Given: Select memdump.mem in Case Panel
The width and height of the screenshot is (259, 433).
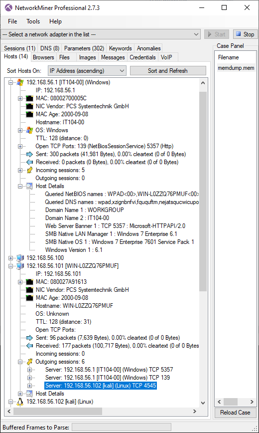Looking at the screenshot, I should (x=236, y=68).
